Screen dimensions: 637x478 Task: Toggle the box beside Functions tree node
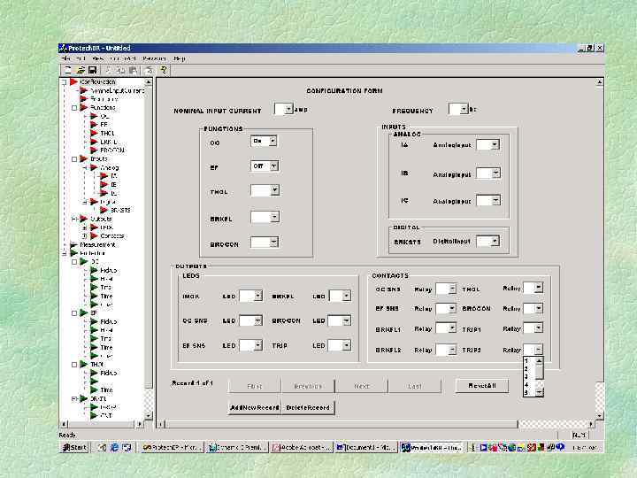click(74, 108)
